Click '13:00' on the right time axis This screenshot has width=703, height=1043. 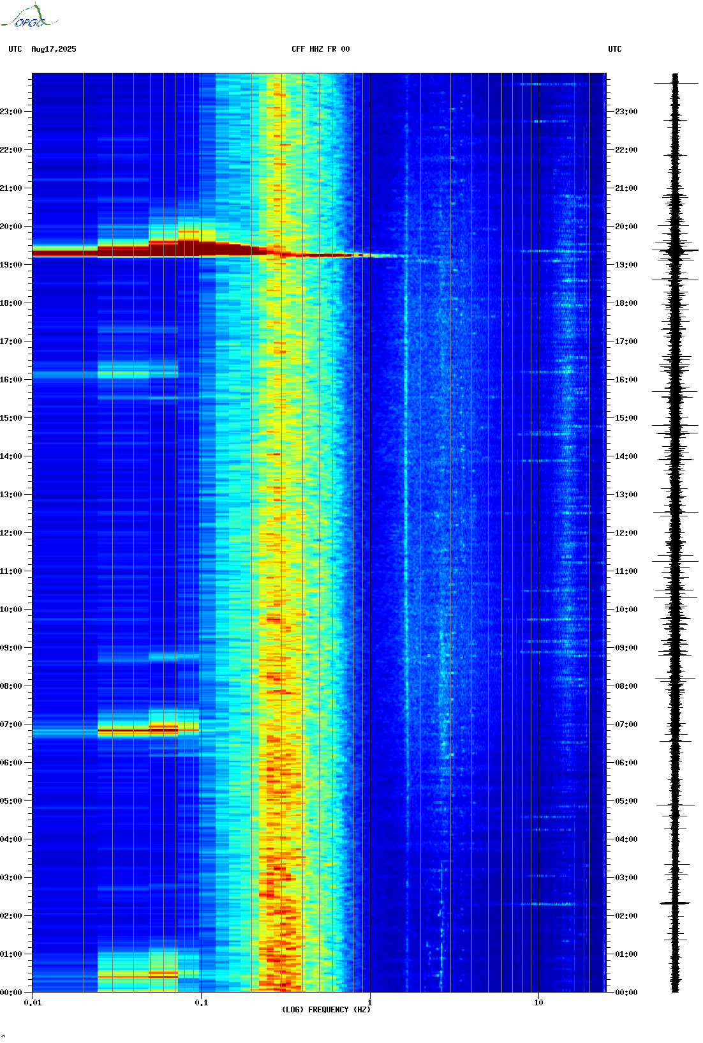[x=626, y=495]
